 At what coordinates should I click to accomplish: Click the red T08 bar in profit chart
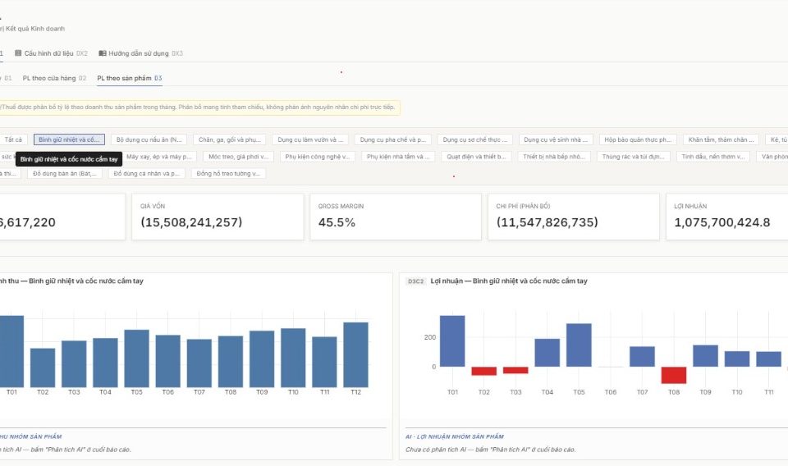(x=674, y=375)
